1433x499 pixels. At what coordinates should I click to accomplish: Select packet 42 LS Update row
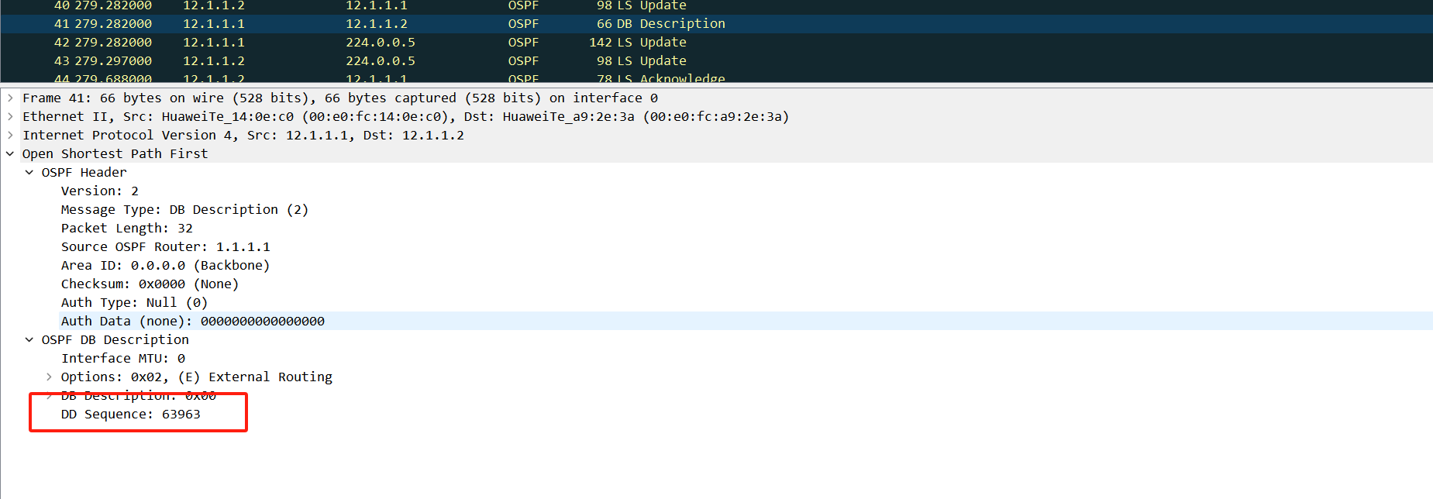(716, 43)
